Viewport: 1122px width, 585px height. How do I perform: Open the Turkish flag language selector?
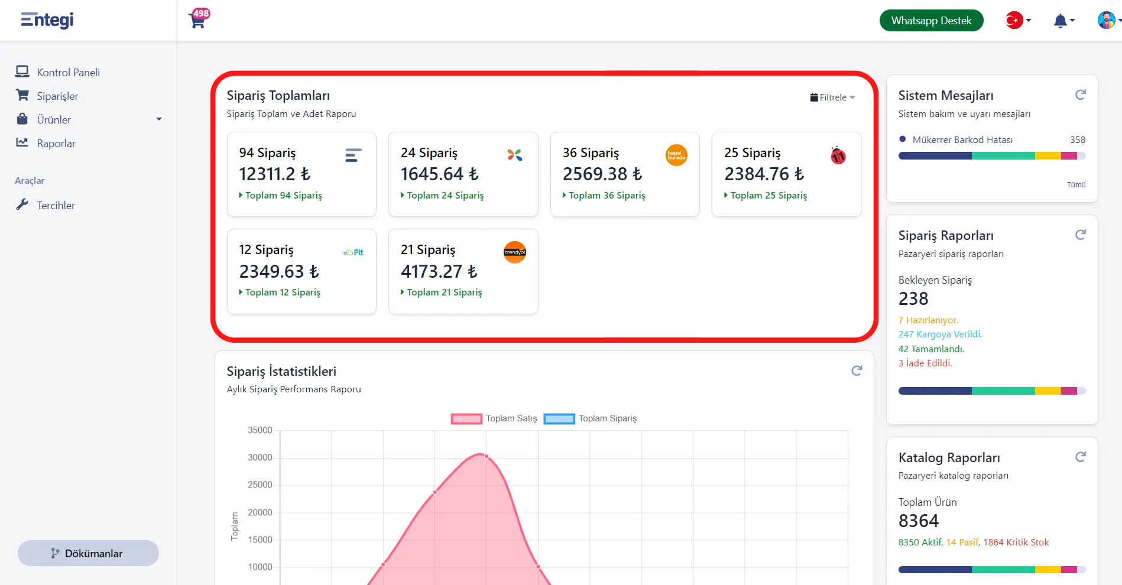tap(1018, 21)
